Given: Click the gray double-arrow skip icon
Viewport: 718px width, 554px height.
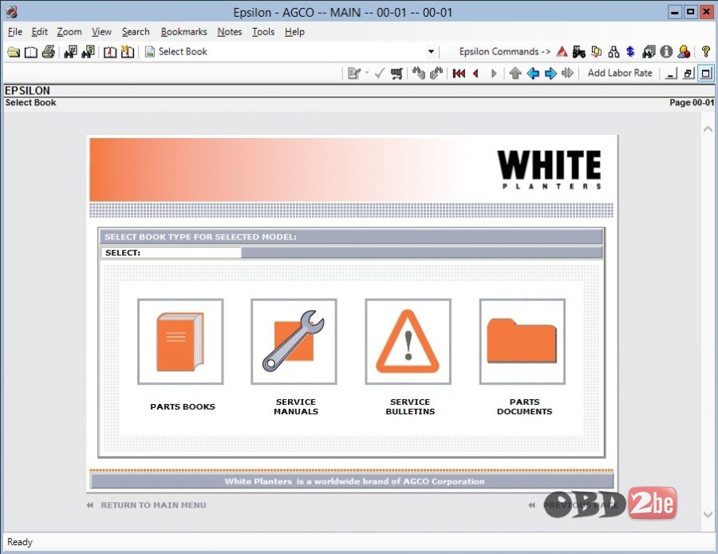Looking at the screenshot, I should pyautogui.click(x=567, y=73).
